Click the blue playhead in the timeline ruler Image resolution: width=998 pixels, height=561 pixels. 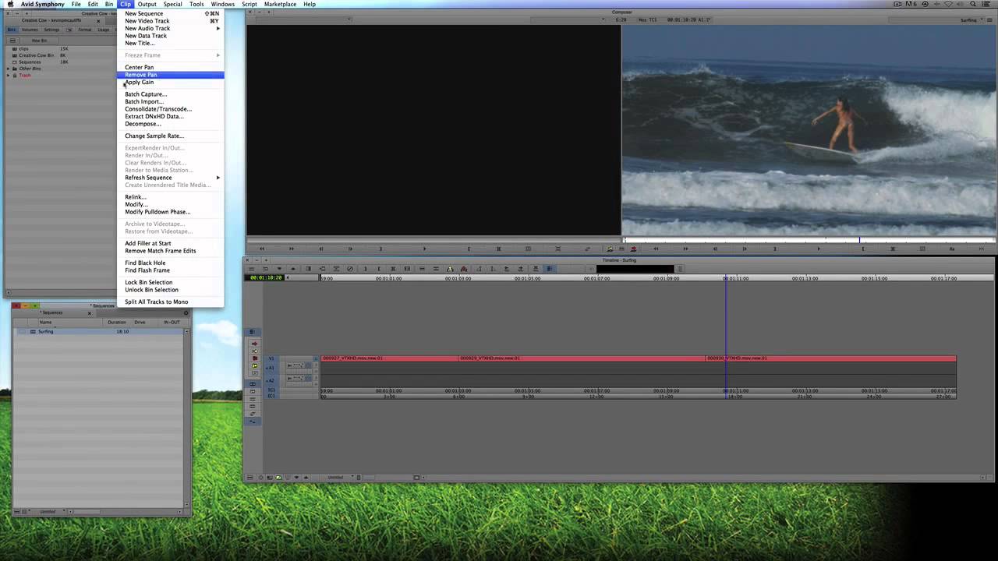(x=726, y=278)
